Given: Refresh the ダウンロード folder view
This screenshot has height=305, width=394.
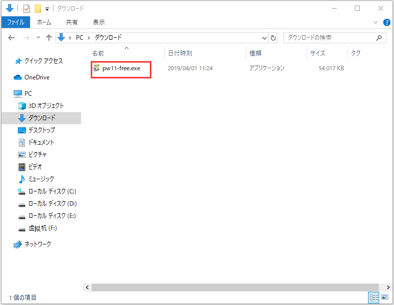Looking at the screenshot, I should [x=273, y=38].
